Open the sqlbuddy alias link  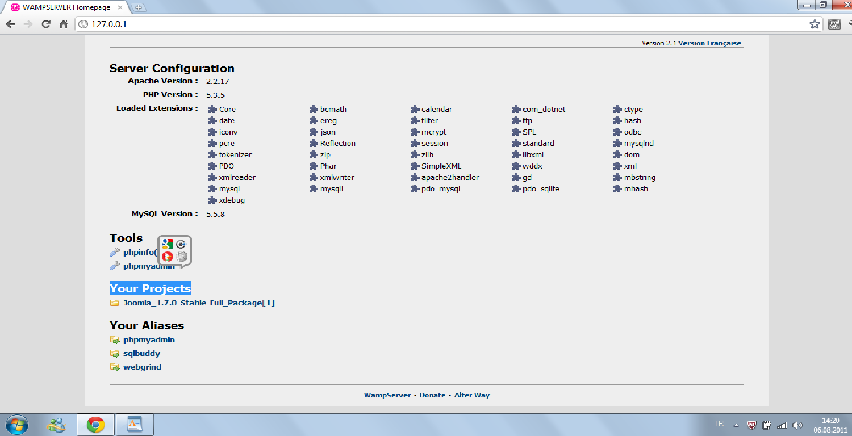pos(141,354)
